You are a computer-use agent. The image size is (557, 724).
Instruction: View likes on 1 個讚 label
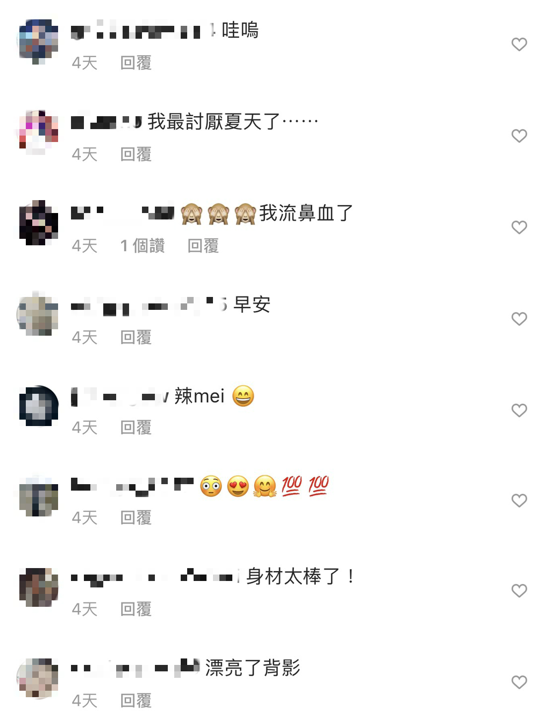pos(142,246)
